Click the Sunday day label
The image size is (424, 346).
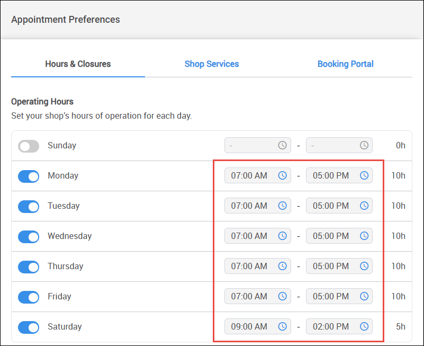click(62, 145)
